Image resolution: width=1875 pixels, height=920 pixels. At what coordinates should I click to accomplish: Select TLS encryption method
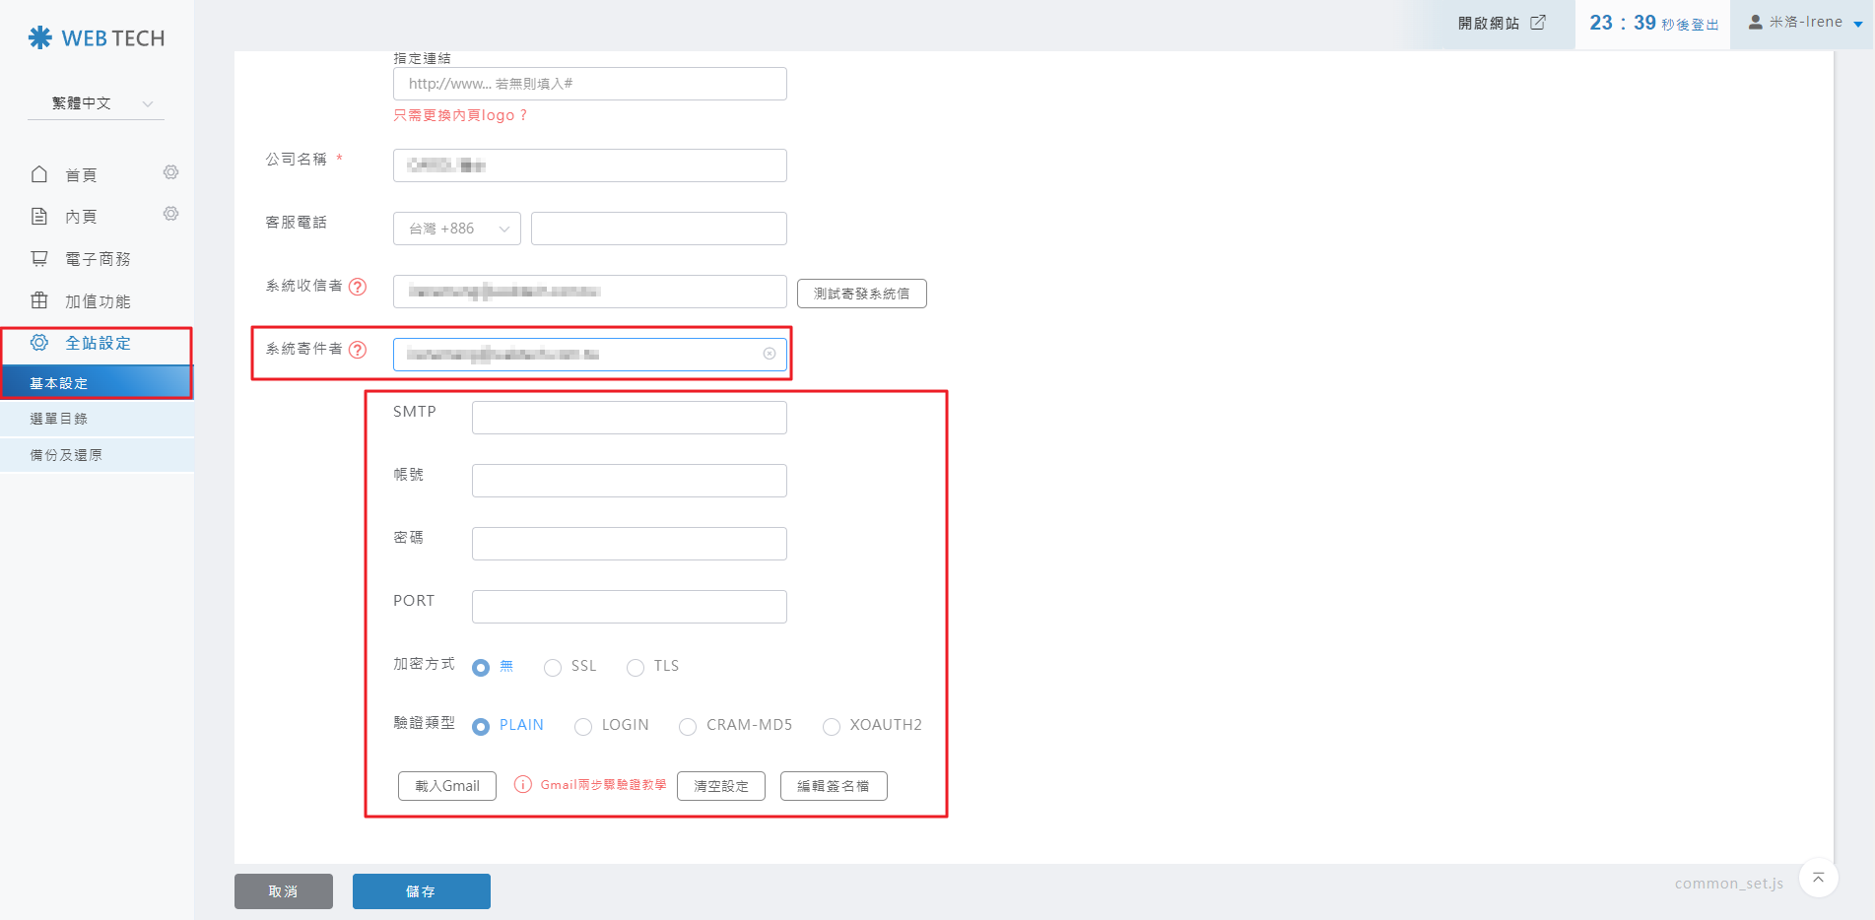click(636, 668)
